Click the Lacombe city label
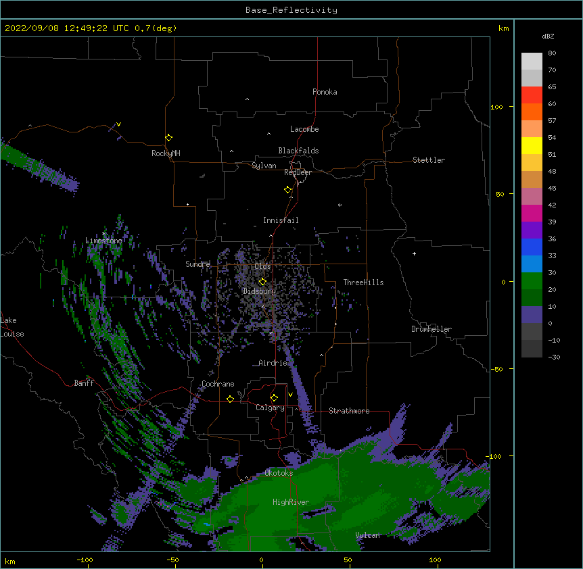The width and height of the screenshot is (583, 569). 304,129
